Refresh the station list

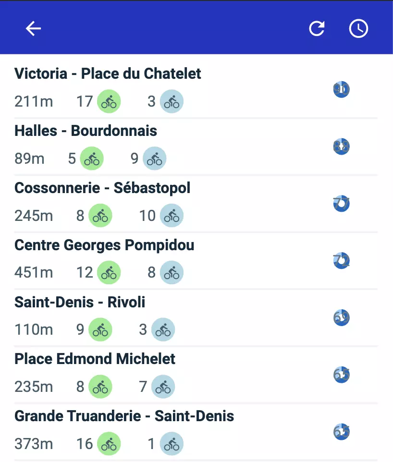point(317,29)
